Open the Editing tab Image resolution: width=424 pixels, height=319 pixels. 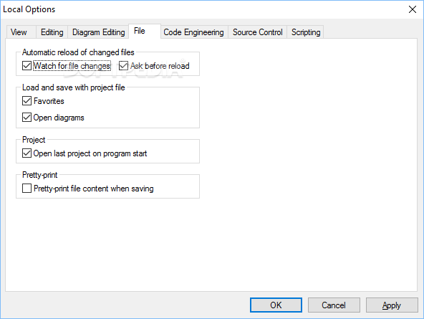click(52, 32)
